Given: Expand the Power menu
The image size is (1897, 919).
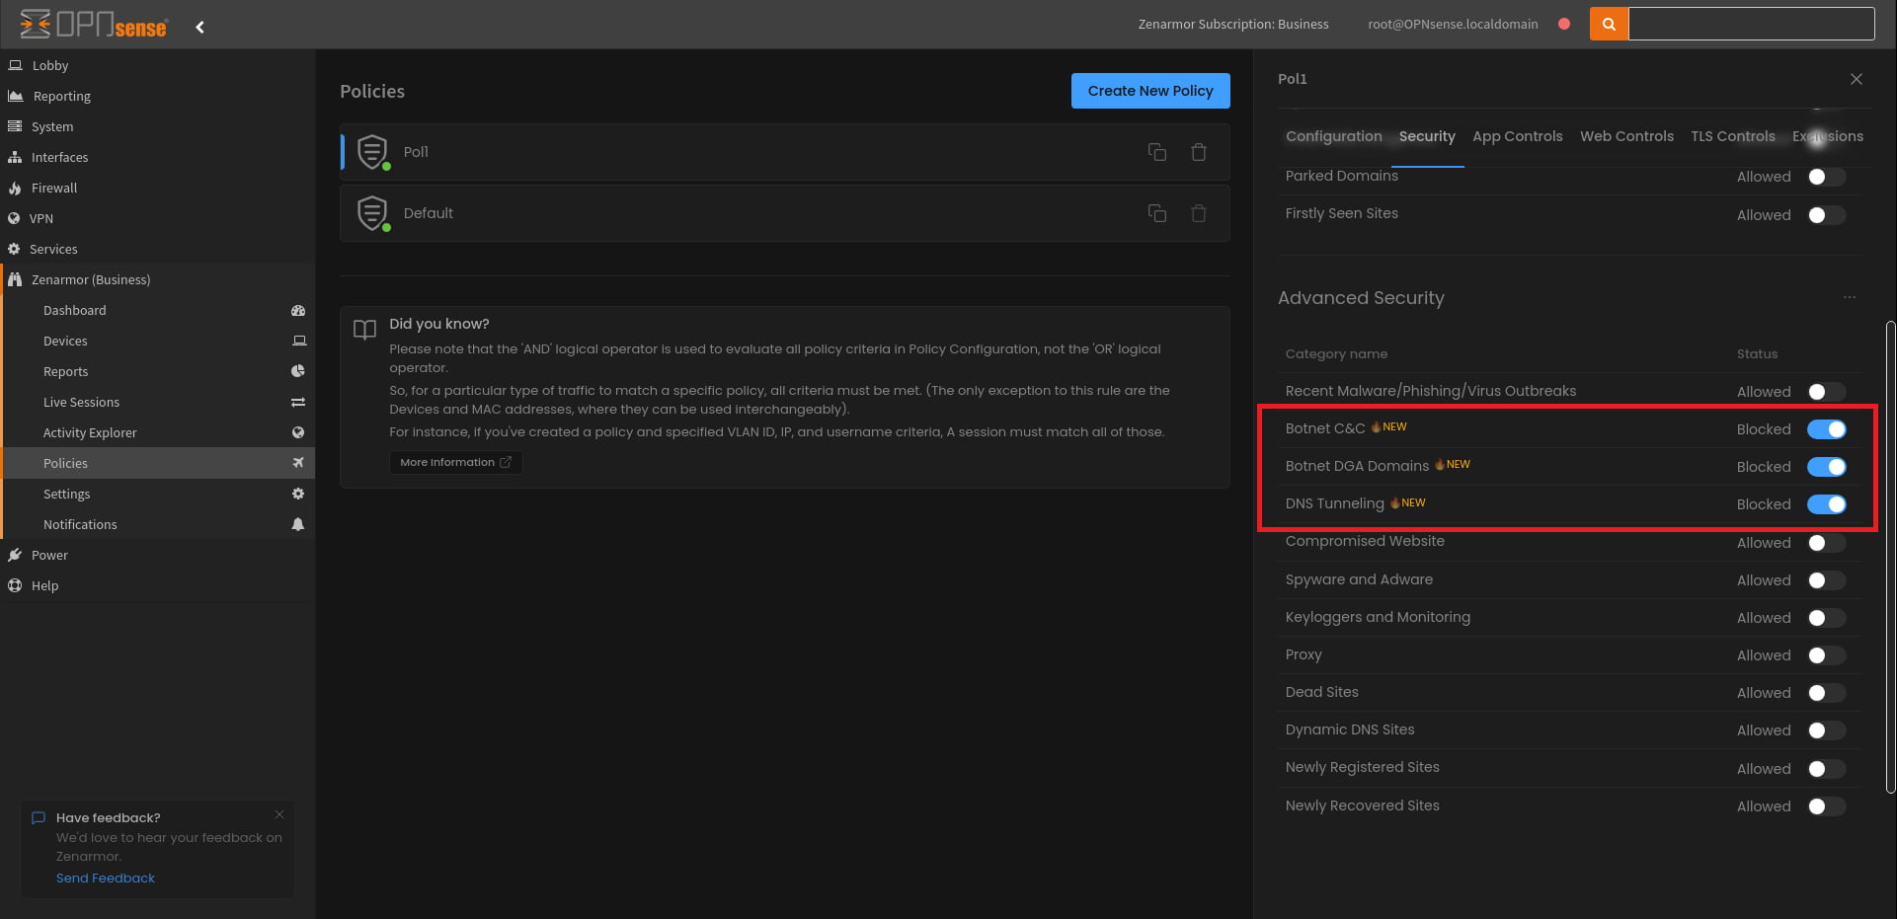Looking at the screenshot, I should 158,555.
